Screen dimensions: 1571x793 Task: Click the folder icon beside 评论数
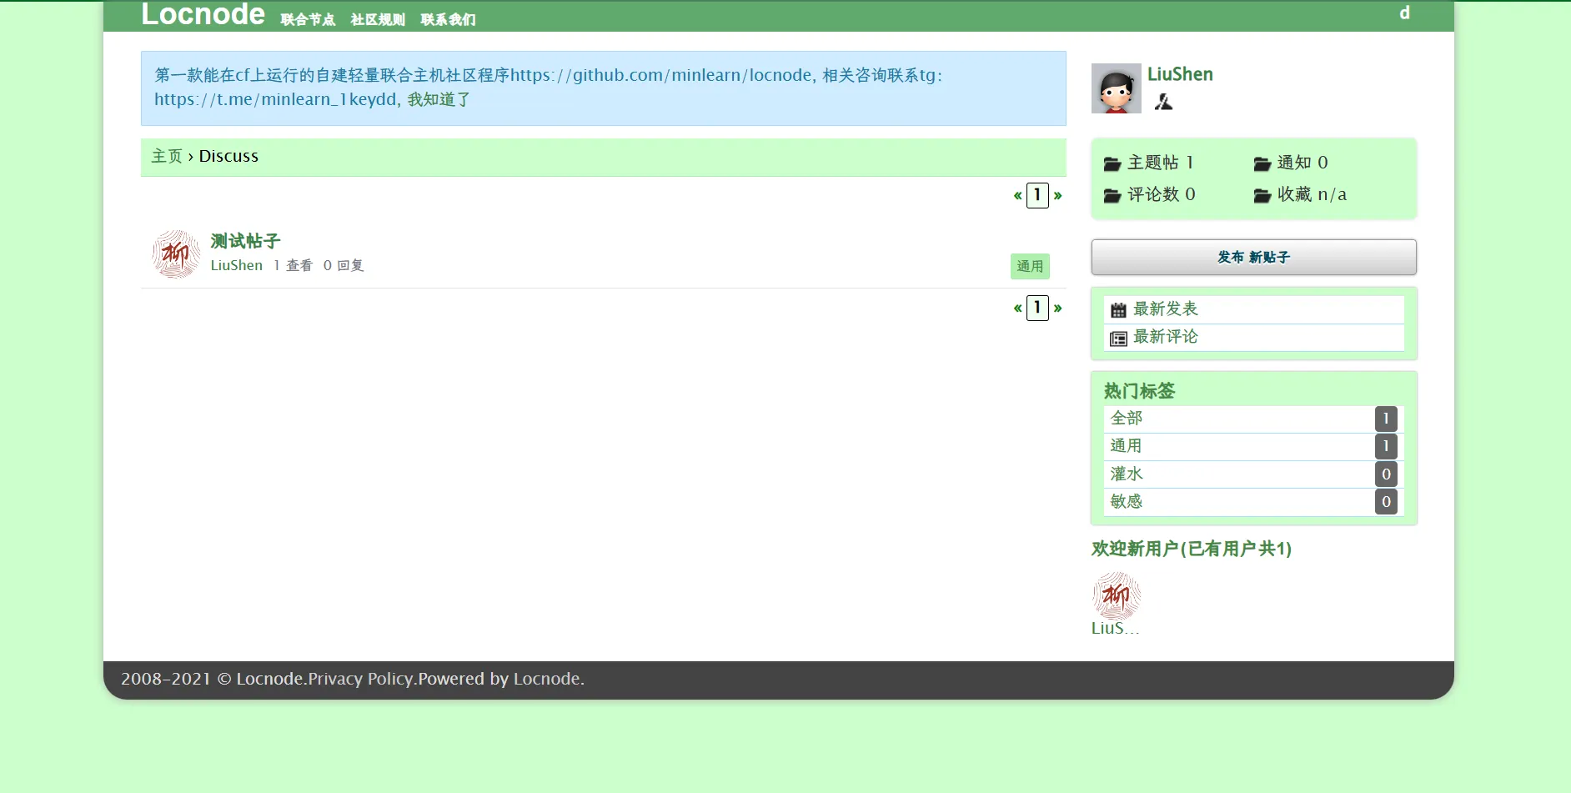coord(1112,195)
